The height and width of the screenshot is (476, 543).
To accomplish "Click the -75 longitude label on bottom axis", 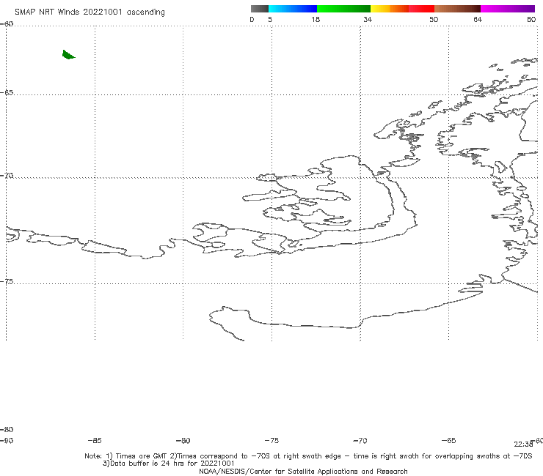I will tap(271, 440).
